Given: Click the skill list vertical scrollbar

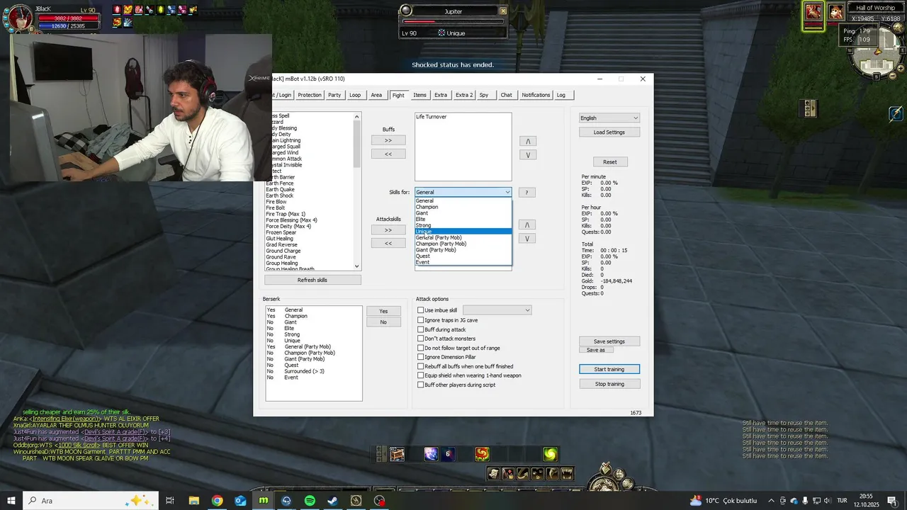Looking at the screenshot, I should pos(357,191).
